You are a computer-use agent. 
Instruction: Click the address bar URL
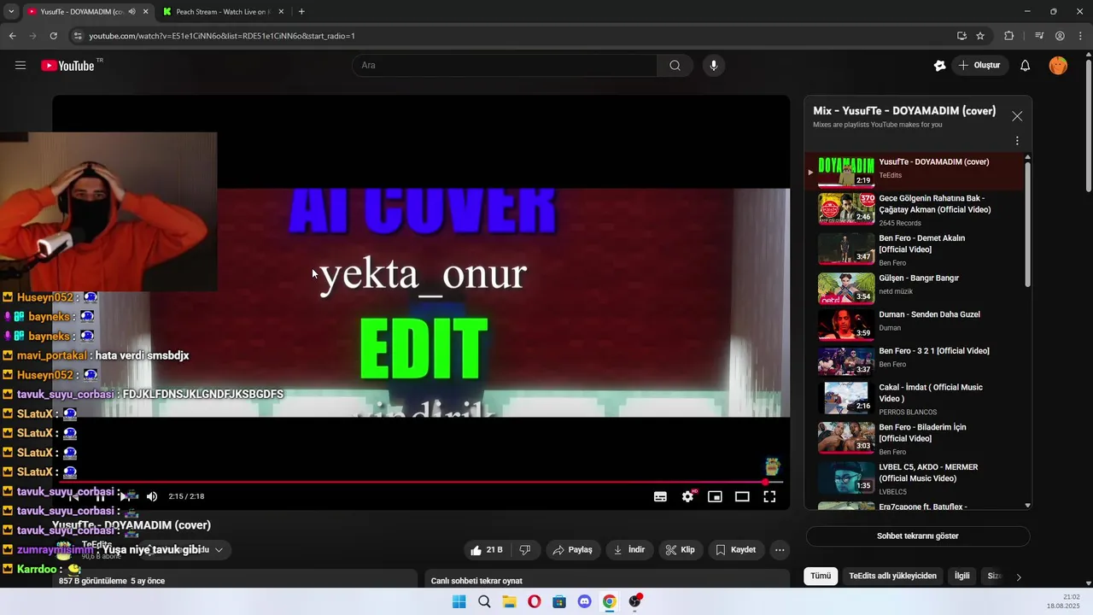tap(222, 36)
